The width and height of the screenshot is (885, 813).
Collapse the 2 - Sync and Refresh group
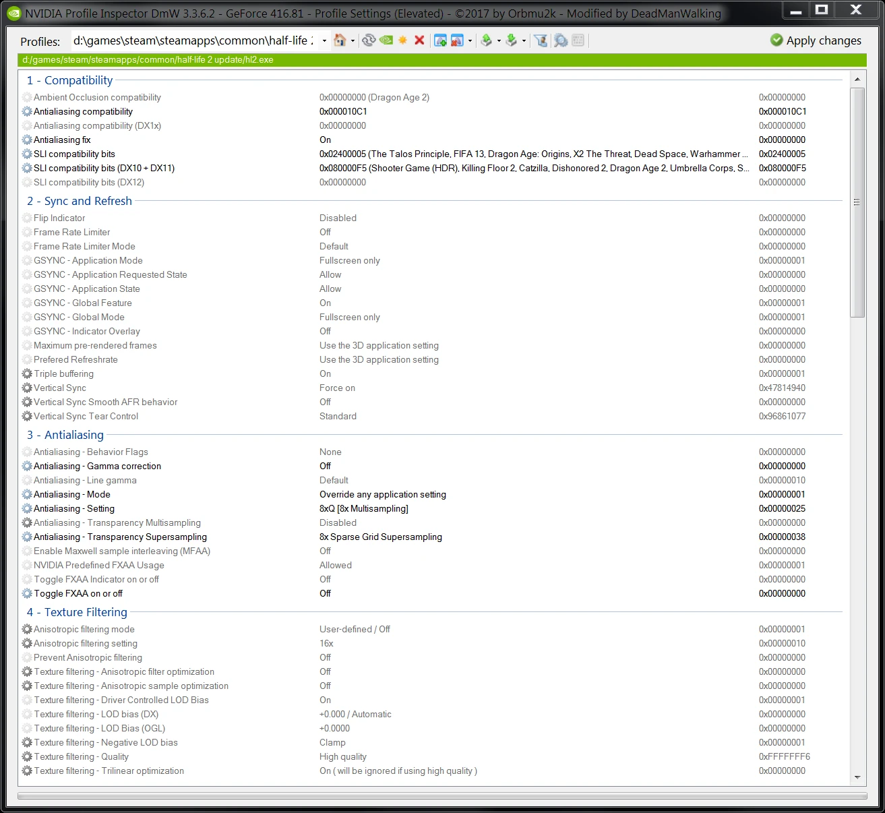79,201
